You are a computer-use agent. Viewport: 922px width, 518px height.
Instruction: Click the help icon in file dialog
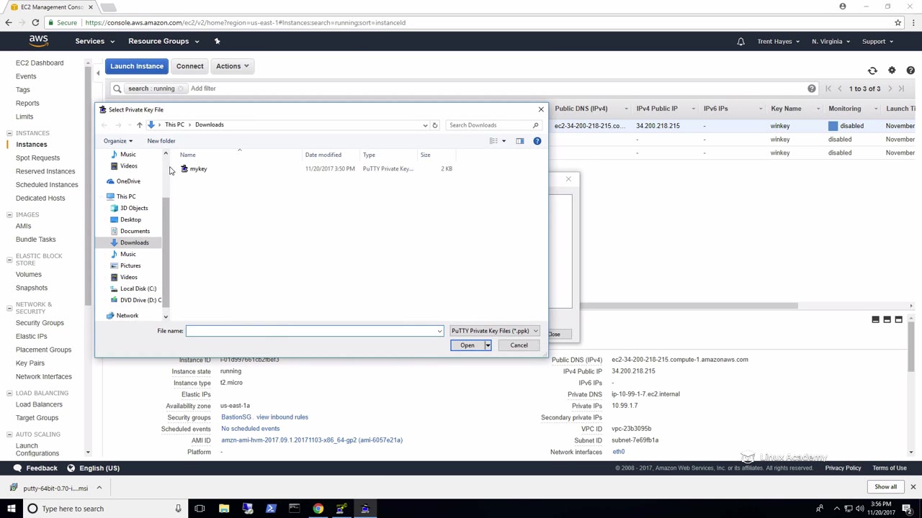(537, 141)
